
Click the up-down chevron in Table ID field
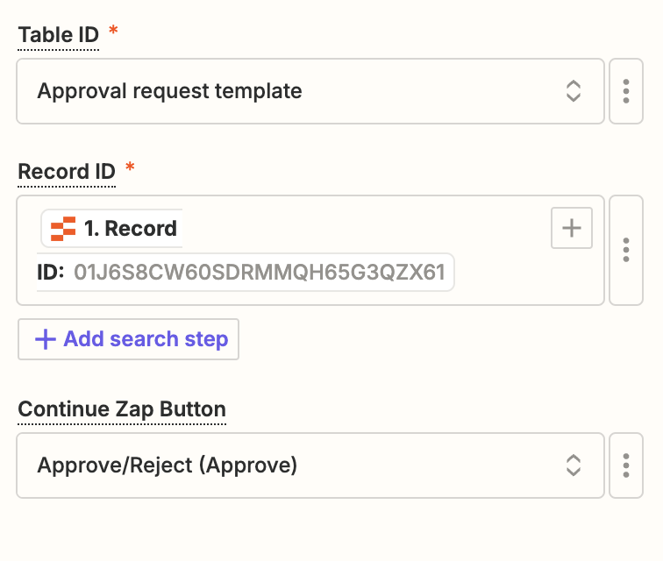click(573, 91)
